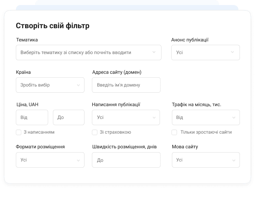Click the price Від input field

pos(32,117)
